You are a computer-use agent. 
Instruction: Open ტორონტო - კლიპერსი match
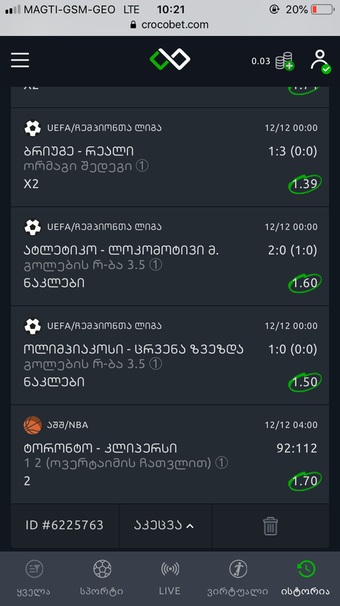click(100, 449)
